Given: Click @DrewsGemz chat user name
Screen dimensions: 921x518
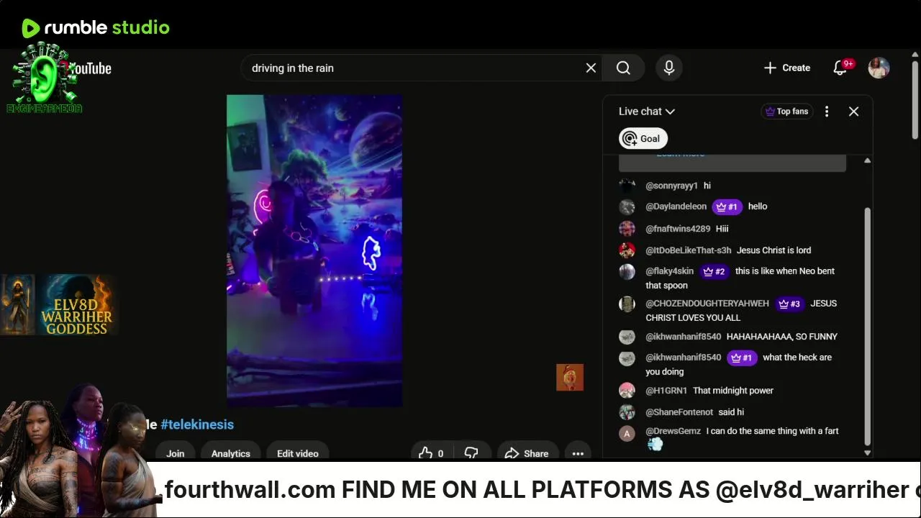Looking at the screenshot, I should 673,431.
